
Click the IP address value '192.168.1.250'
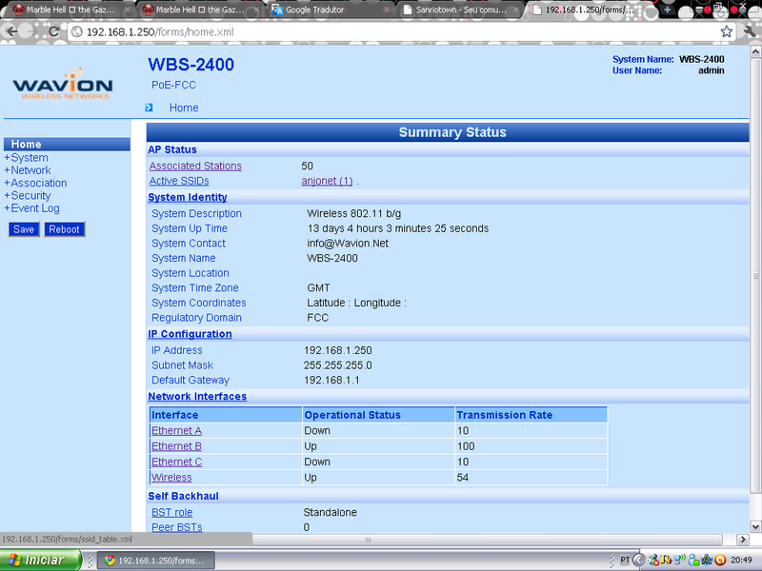tap(338, 350)
